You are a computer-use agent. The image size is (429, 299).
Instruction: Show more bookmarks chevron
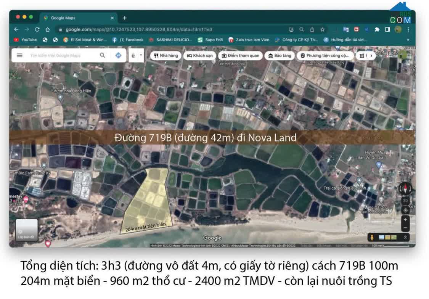(x=408, y=40)
